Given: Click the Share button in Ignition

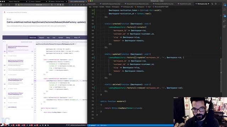Looking at the screenshot, I should pyautogui.click(x=77, y=38).
